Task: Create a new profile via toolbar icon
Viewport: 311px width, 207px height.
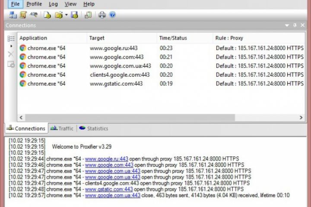Action: [x=47, y=15]
